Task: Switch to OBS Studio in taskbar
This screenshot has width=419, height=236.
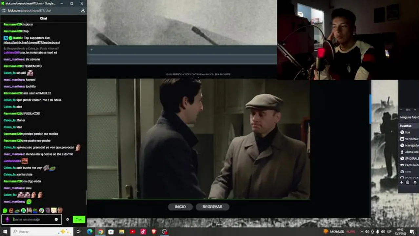Action: [x=165, y=232]
